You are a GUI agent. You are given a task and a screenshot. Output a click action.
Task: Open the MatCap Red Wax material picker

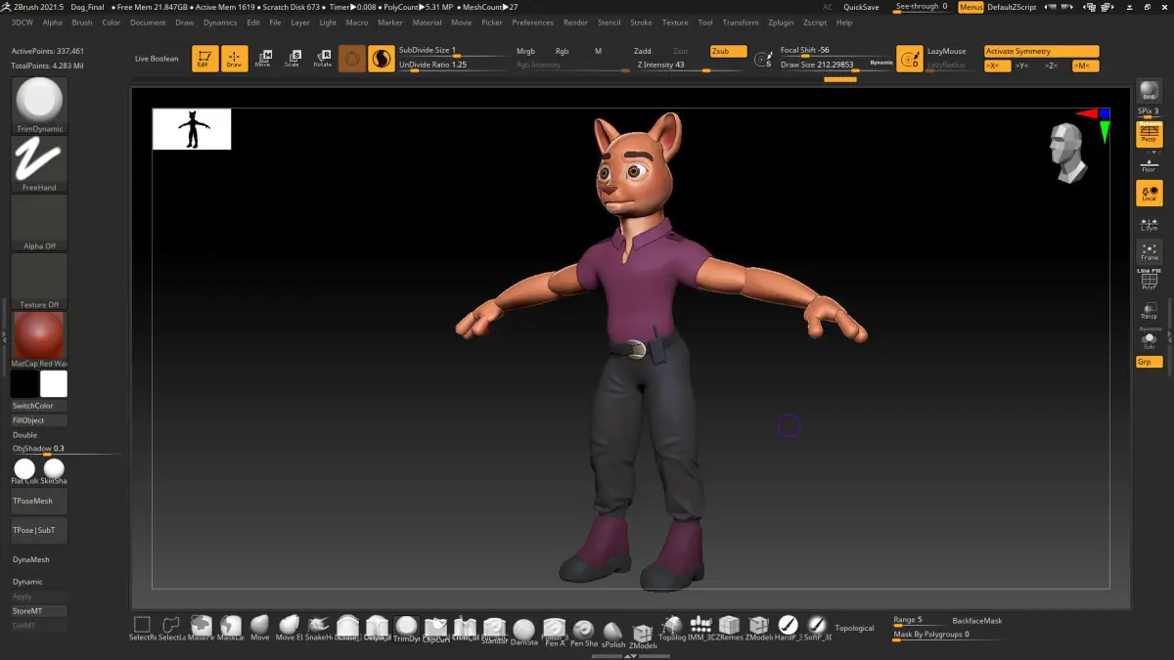coord(40,339)
